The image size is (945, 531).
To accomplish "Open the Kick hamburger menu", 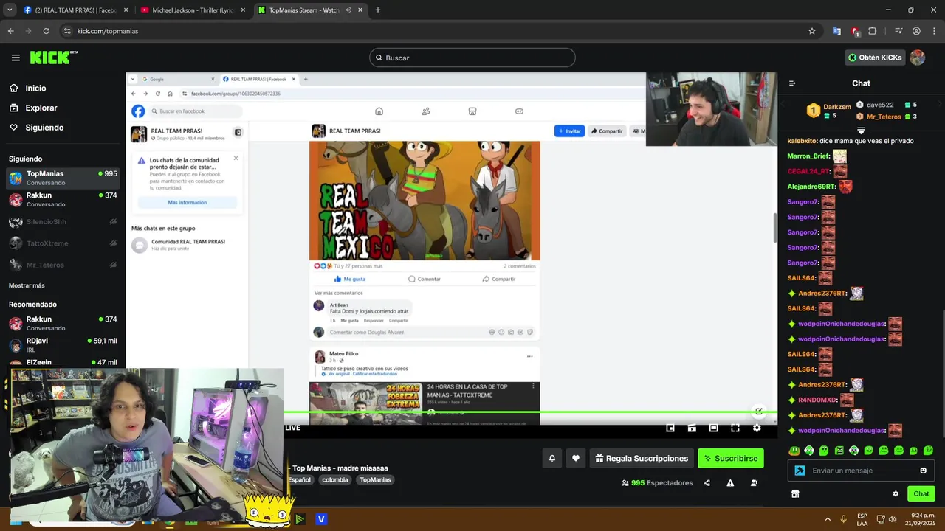I will point(16,58).
